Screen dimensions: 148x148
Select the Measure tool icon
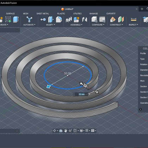click(x=134, y=19)
